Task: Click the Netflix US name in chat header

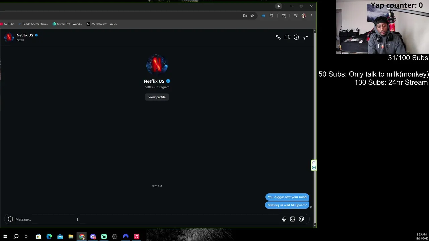Action: point(25,35)
